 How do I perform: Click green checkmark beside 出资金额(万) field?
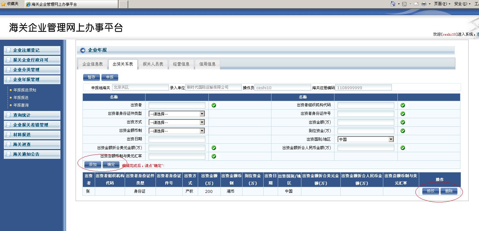pos(403,122)
